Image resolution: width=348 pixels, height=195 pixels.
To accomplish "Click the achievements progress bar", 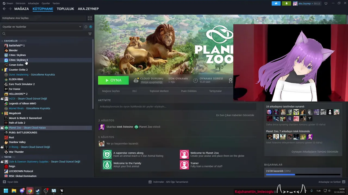I will click(303, 175).
